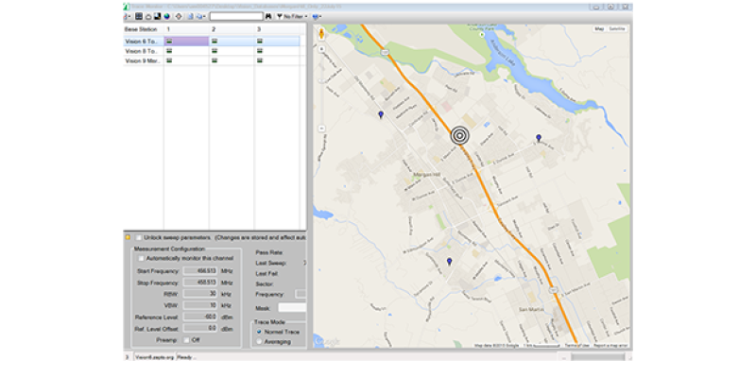Click the grid view toolbar icon
Screen dimensions: 756x378
pos(139,16)
